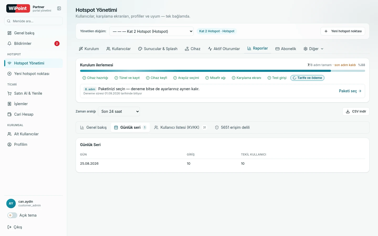
Task: Click the Kat 2 Hotspot · Hotspot badge
Action: click(x=217, y=31)
